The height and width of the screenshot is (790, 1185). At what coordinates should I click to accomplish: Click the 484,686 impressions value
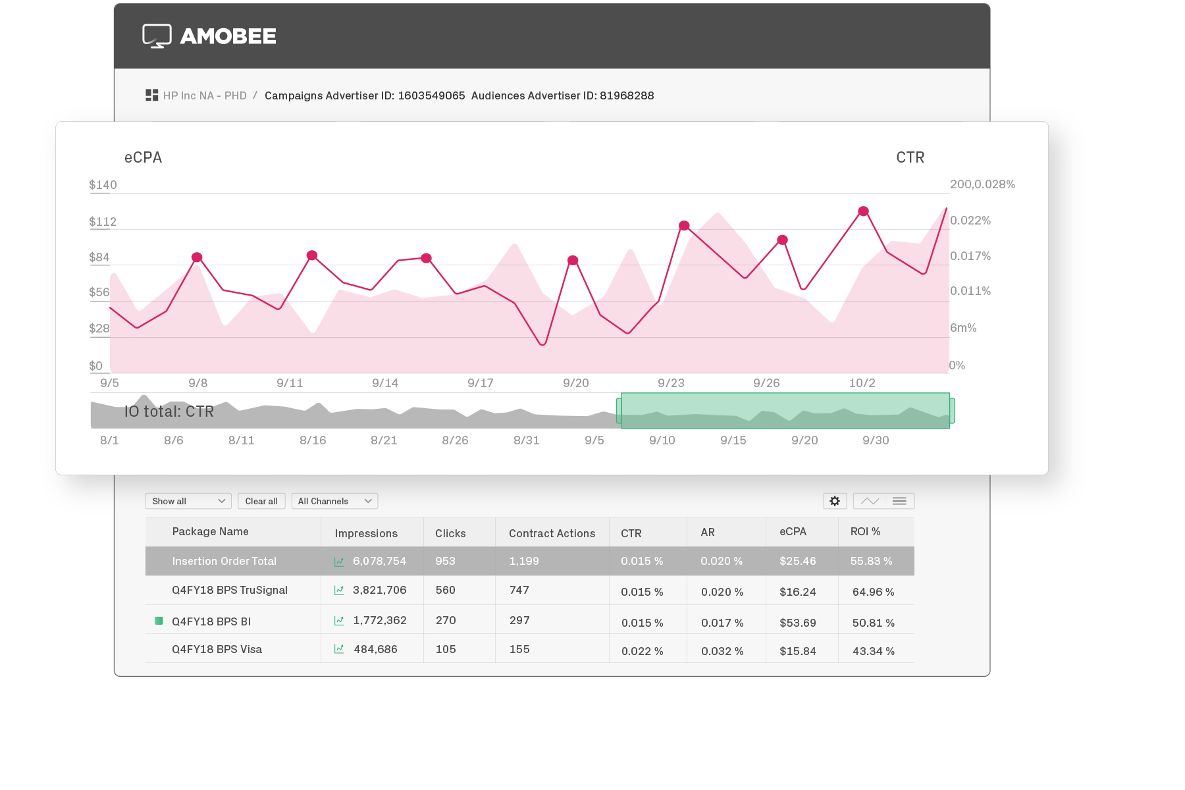coord(375,650)
